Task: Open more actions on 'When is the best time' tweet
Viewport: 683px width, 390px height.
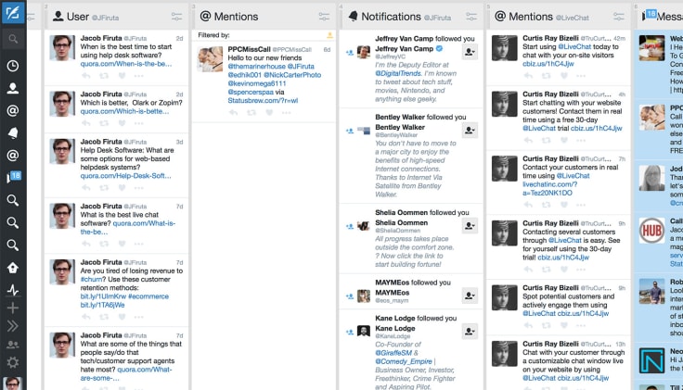Action: [x=139, y=76]
